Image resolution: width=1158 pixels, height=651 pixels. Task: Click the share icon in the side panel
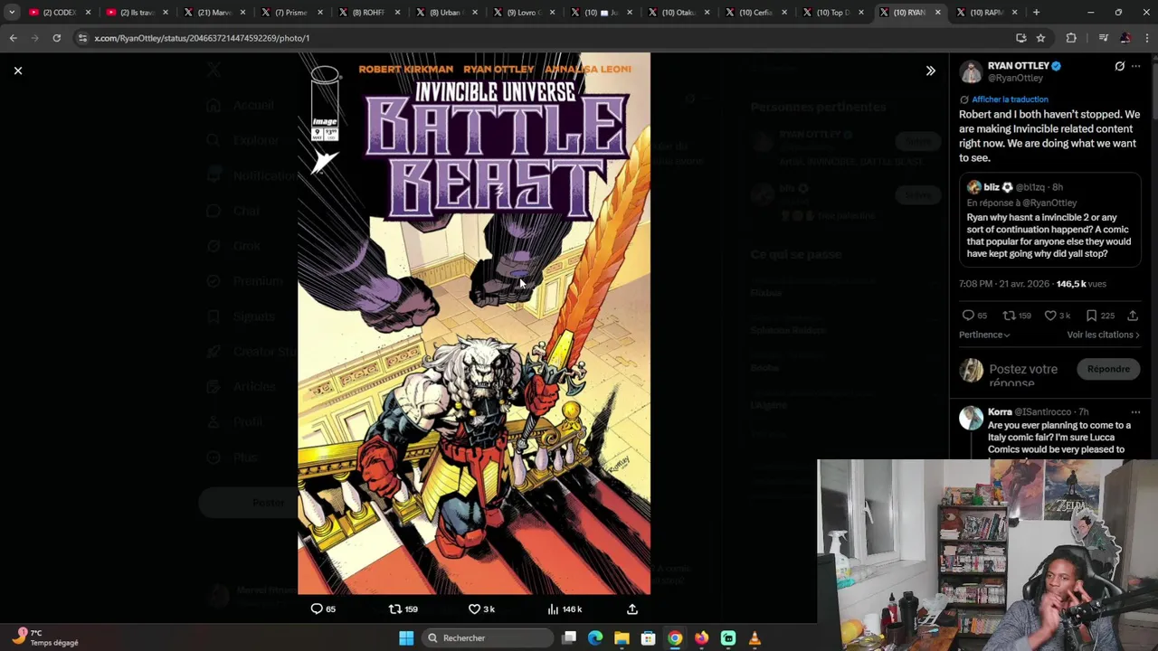tap(1133, 316)
